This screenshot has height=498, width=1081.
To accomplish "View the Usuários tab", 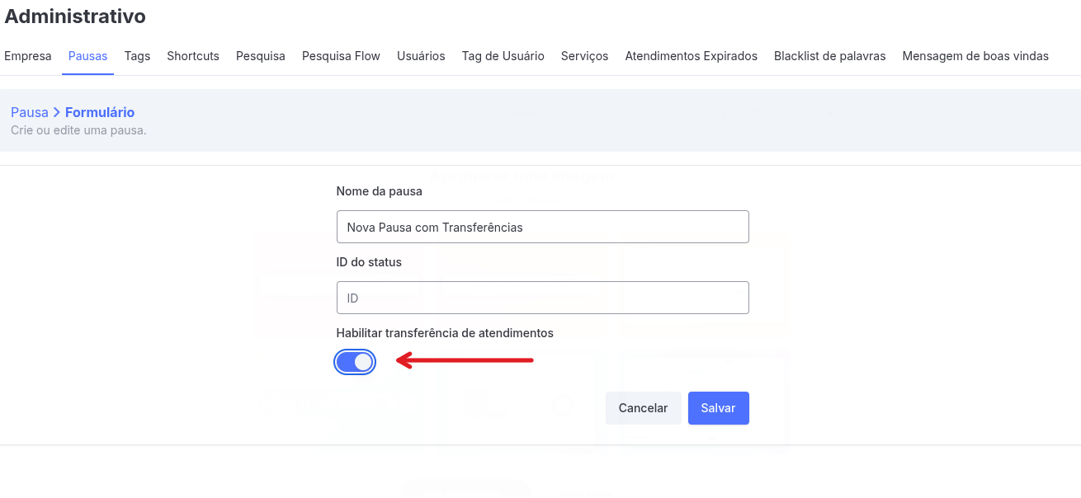I will (421, 56).
